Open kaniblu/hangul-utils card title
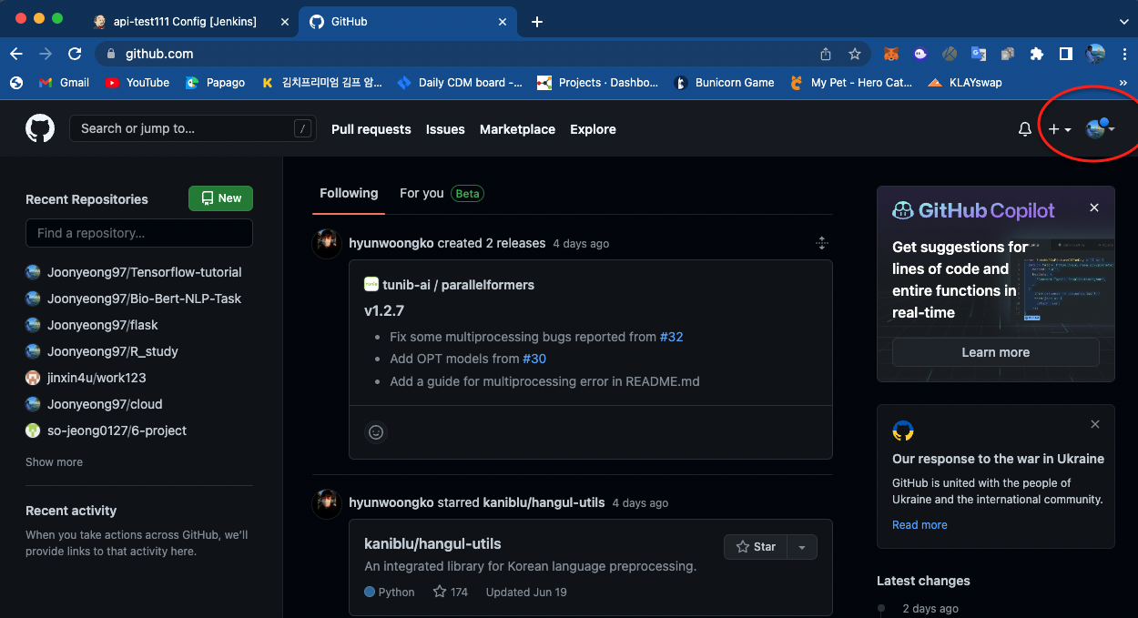This screenshot has height=618, width=1138. tap(432, 543)
